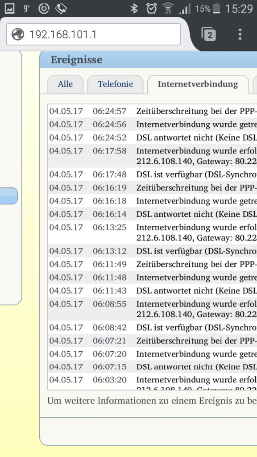Tap the Wi-Fi status icon
Screen dimensions: 257x457
pos(168,8)
